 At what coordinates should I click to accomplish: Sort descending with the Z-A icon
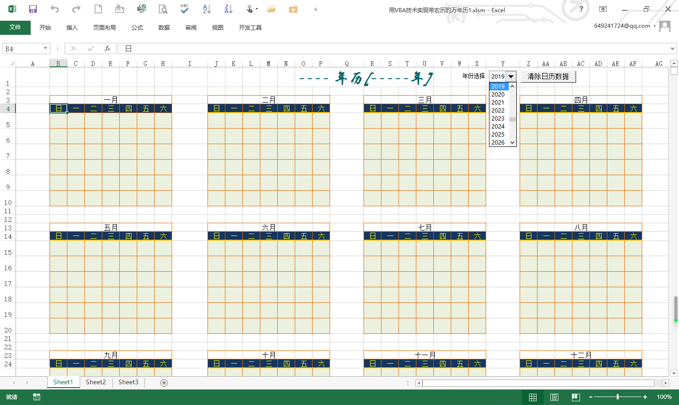click(228, 9)
